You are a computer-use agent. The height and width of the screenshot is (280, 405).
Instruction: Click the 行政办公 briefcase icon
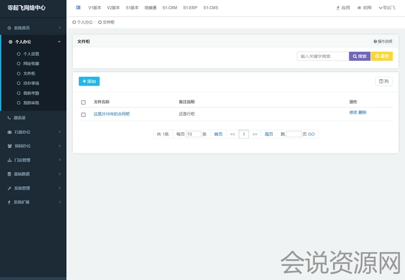(x=10, y=132)
